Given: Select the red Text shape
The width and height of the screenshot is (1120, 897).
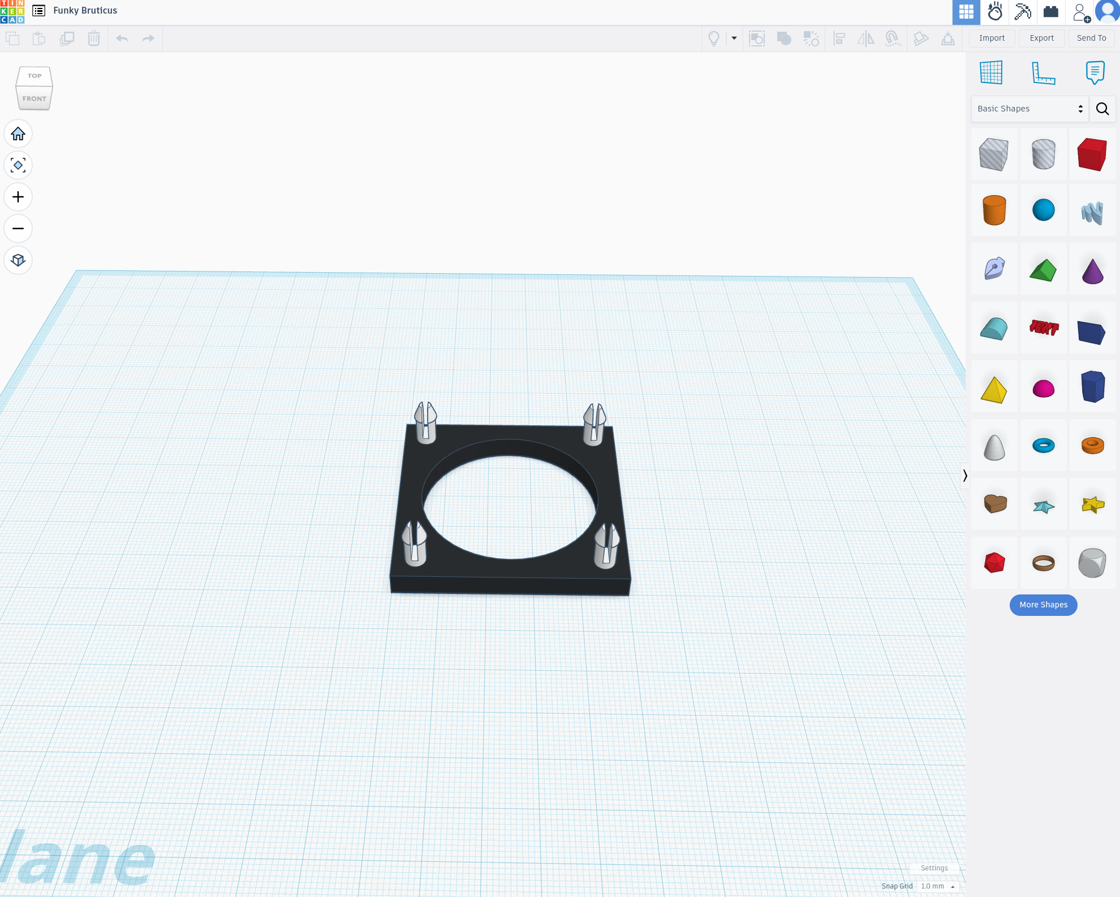Looking at the screenshot, I should pyautogui.click(x=1043, y=328).
